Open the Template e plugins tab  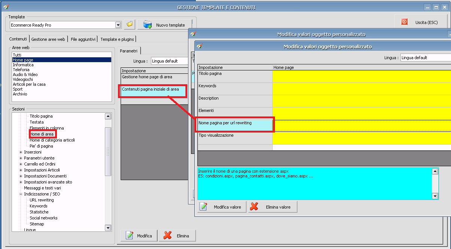pyautogui.click(x=117, y=39)
